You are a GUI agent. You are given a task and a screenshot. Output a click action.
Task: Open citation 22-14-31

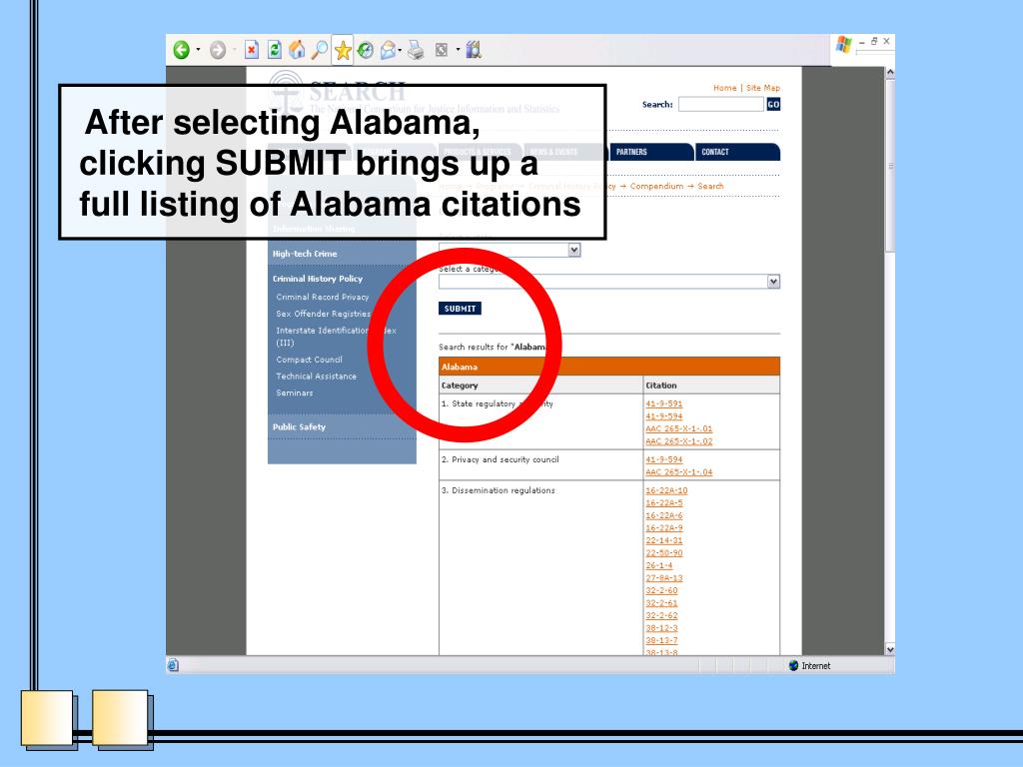coord(664,540)
